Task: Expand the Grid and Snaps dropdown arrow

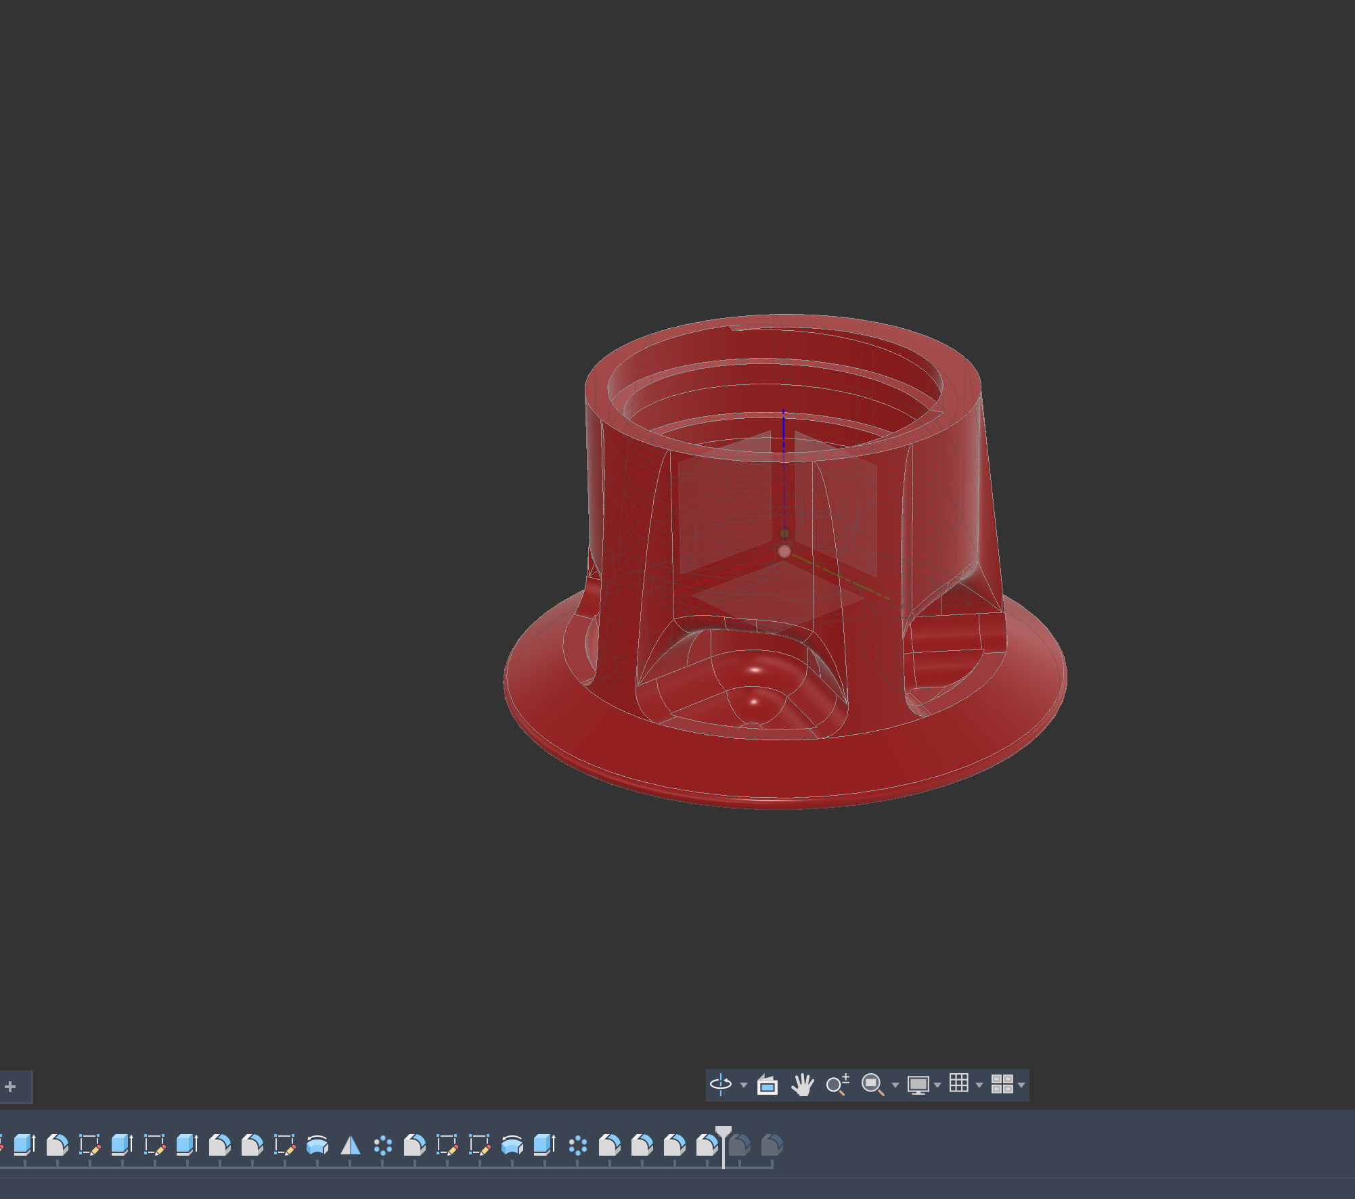Action: 979,1085
